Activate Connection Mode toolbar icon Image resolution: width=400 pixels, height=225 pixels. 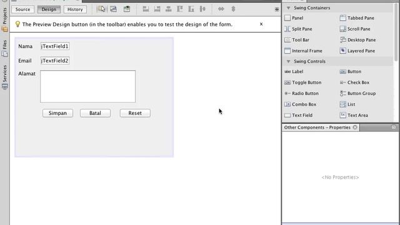pos(113,9)
